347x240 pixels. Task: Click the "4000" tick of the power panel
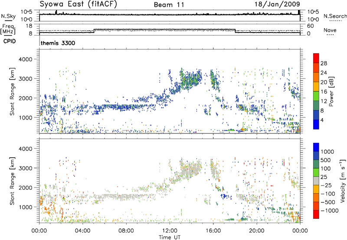point(26,59)
